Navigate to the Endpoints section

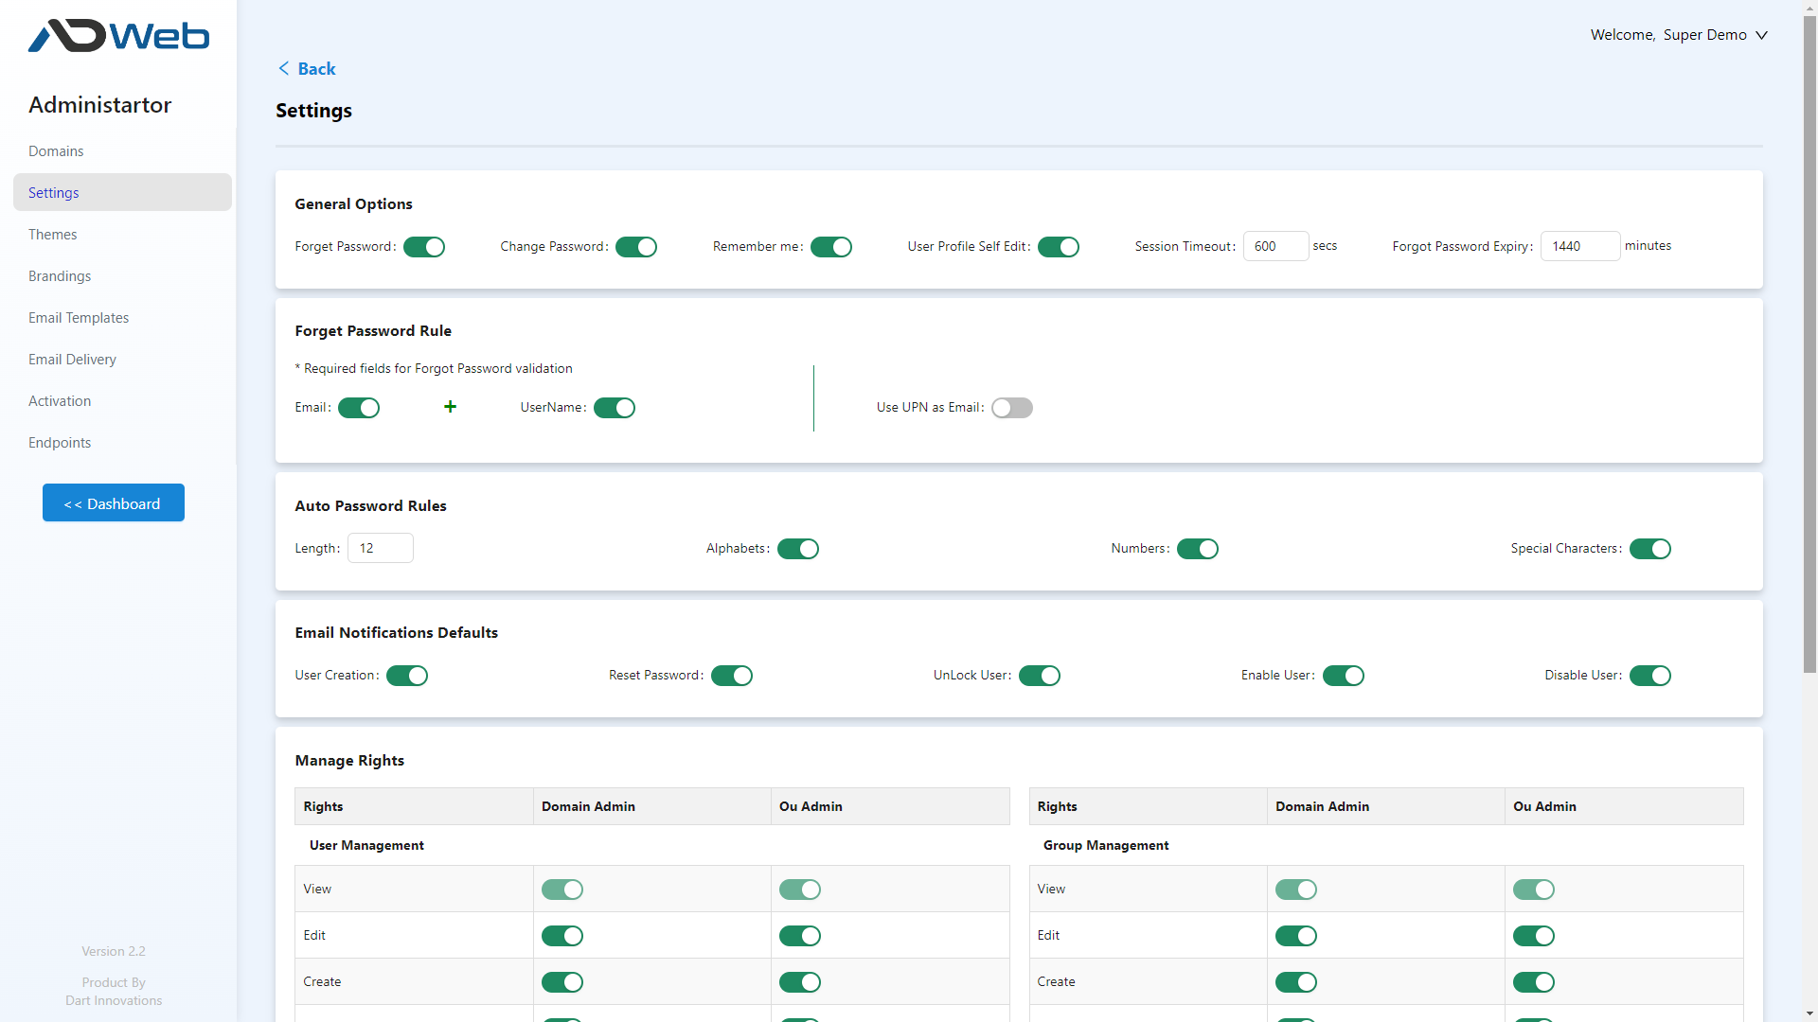(59, 442)
